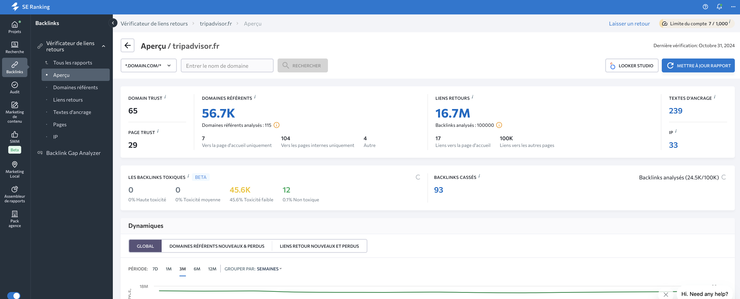
Task: Open IP in the sidebar
Action: point(55,137)
